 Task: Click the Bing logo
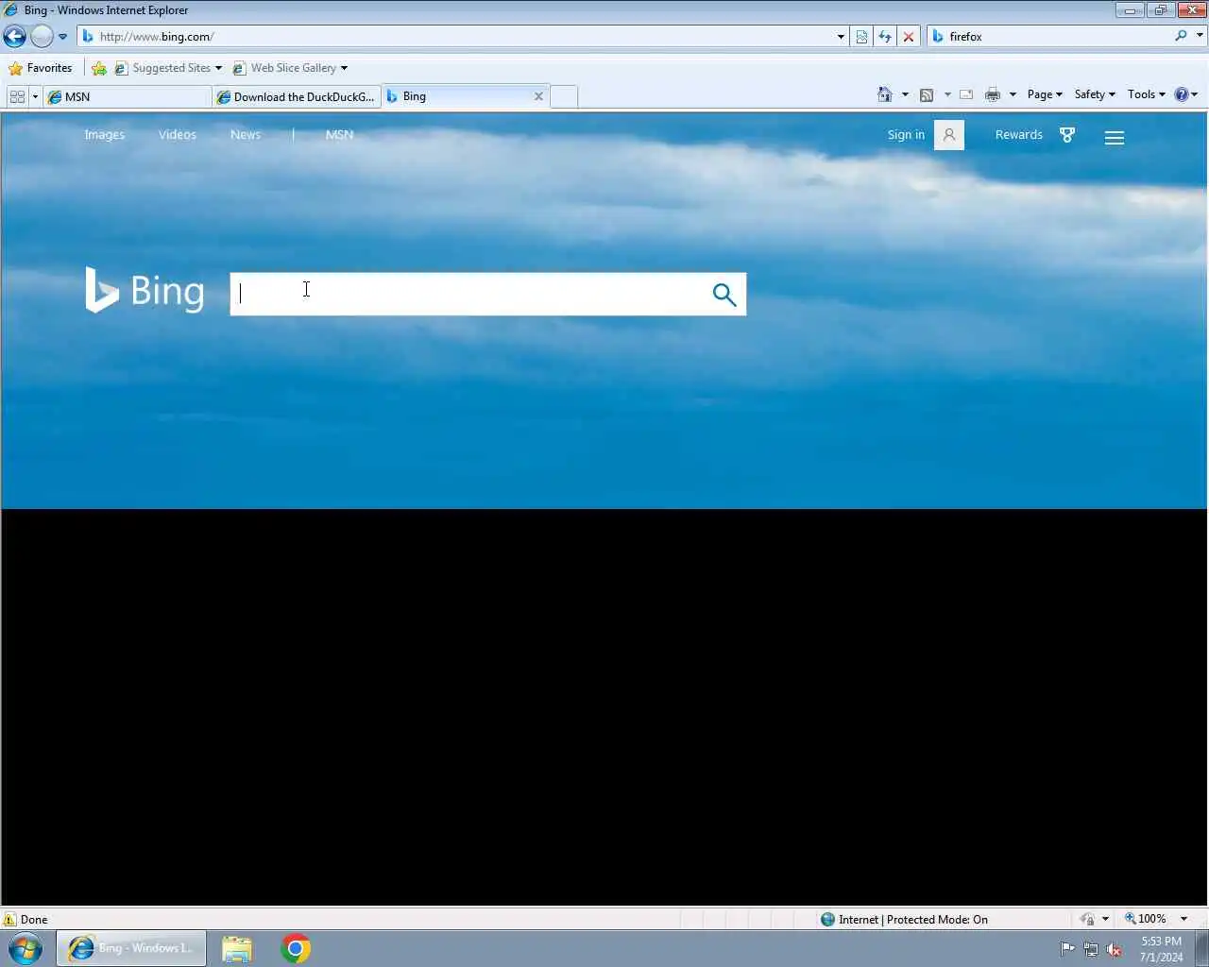coord(145,290)
